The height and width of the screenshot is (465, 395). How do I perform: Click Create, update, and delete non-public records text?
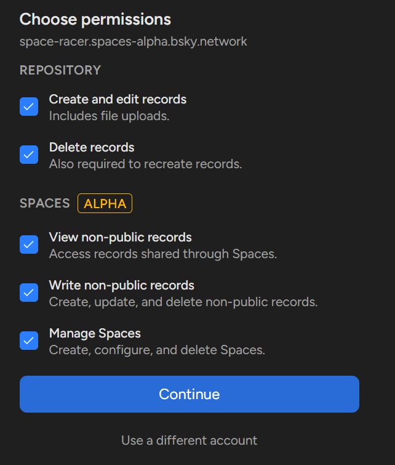click(183, 302)
